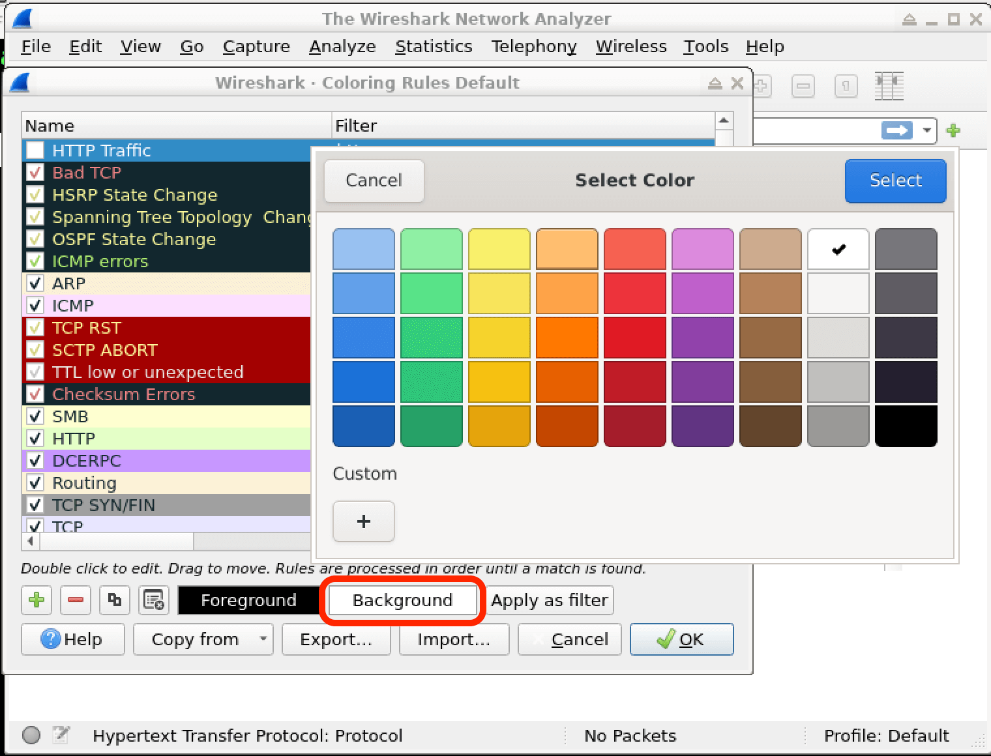Enable the HTTP Traffic rule checkbox

[35, 151]
